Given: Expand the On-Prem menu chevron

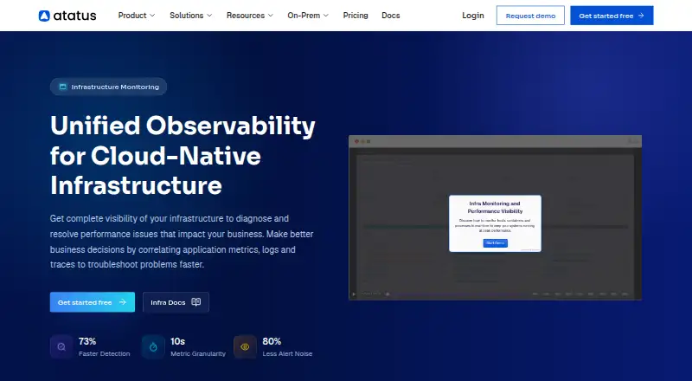Looking at the screenshot, I should (x=326, y=16).
